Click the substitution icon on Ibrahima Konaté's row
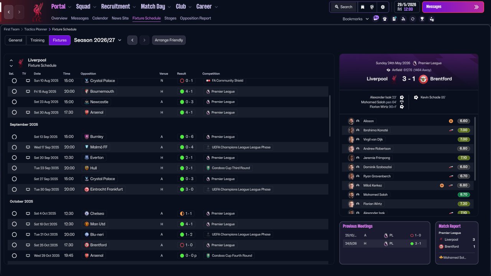The width and height of the screenshot is (491, 276). coord(451,130)
